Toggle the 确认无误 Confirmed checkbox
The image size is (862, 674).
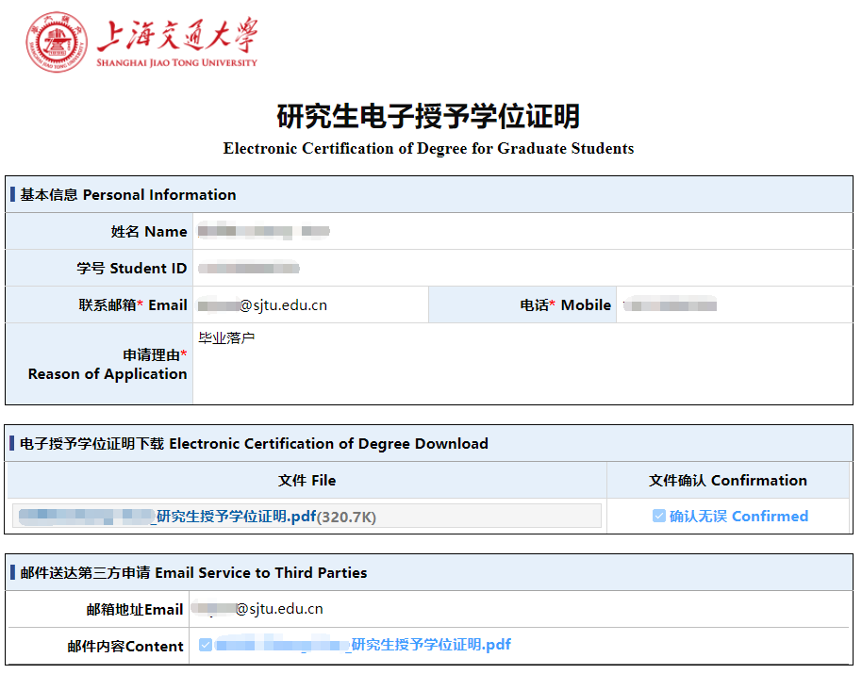pyautogui.click(x=658, y=516)
